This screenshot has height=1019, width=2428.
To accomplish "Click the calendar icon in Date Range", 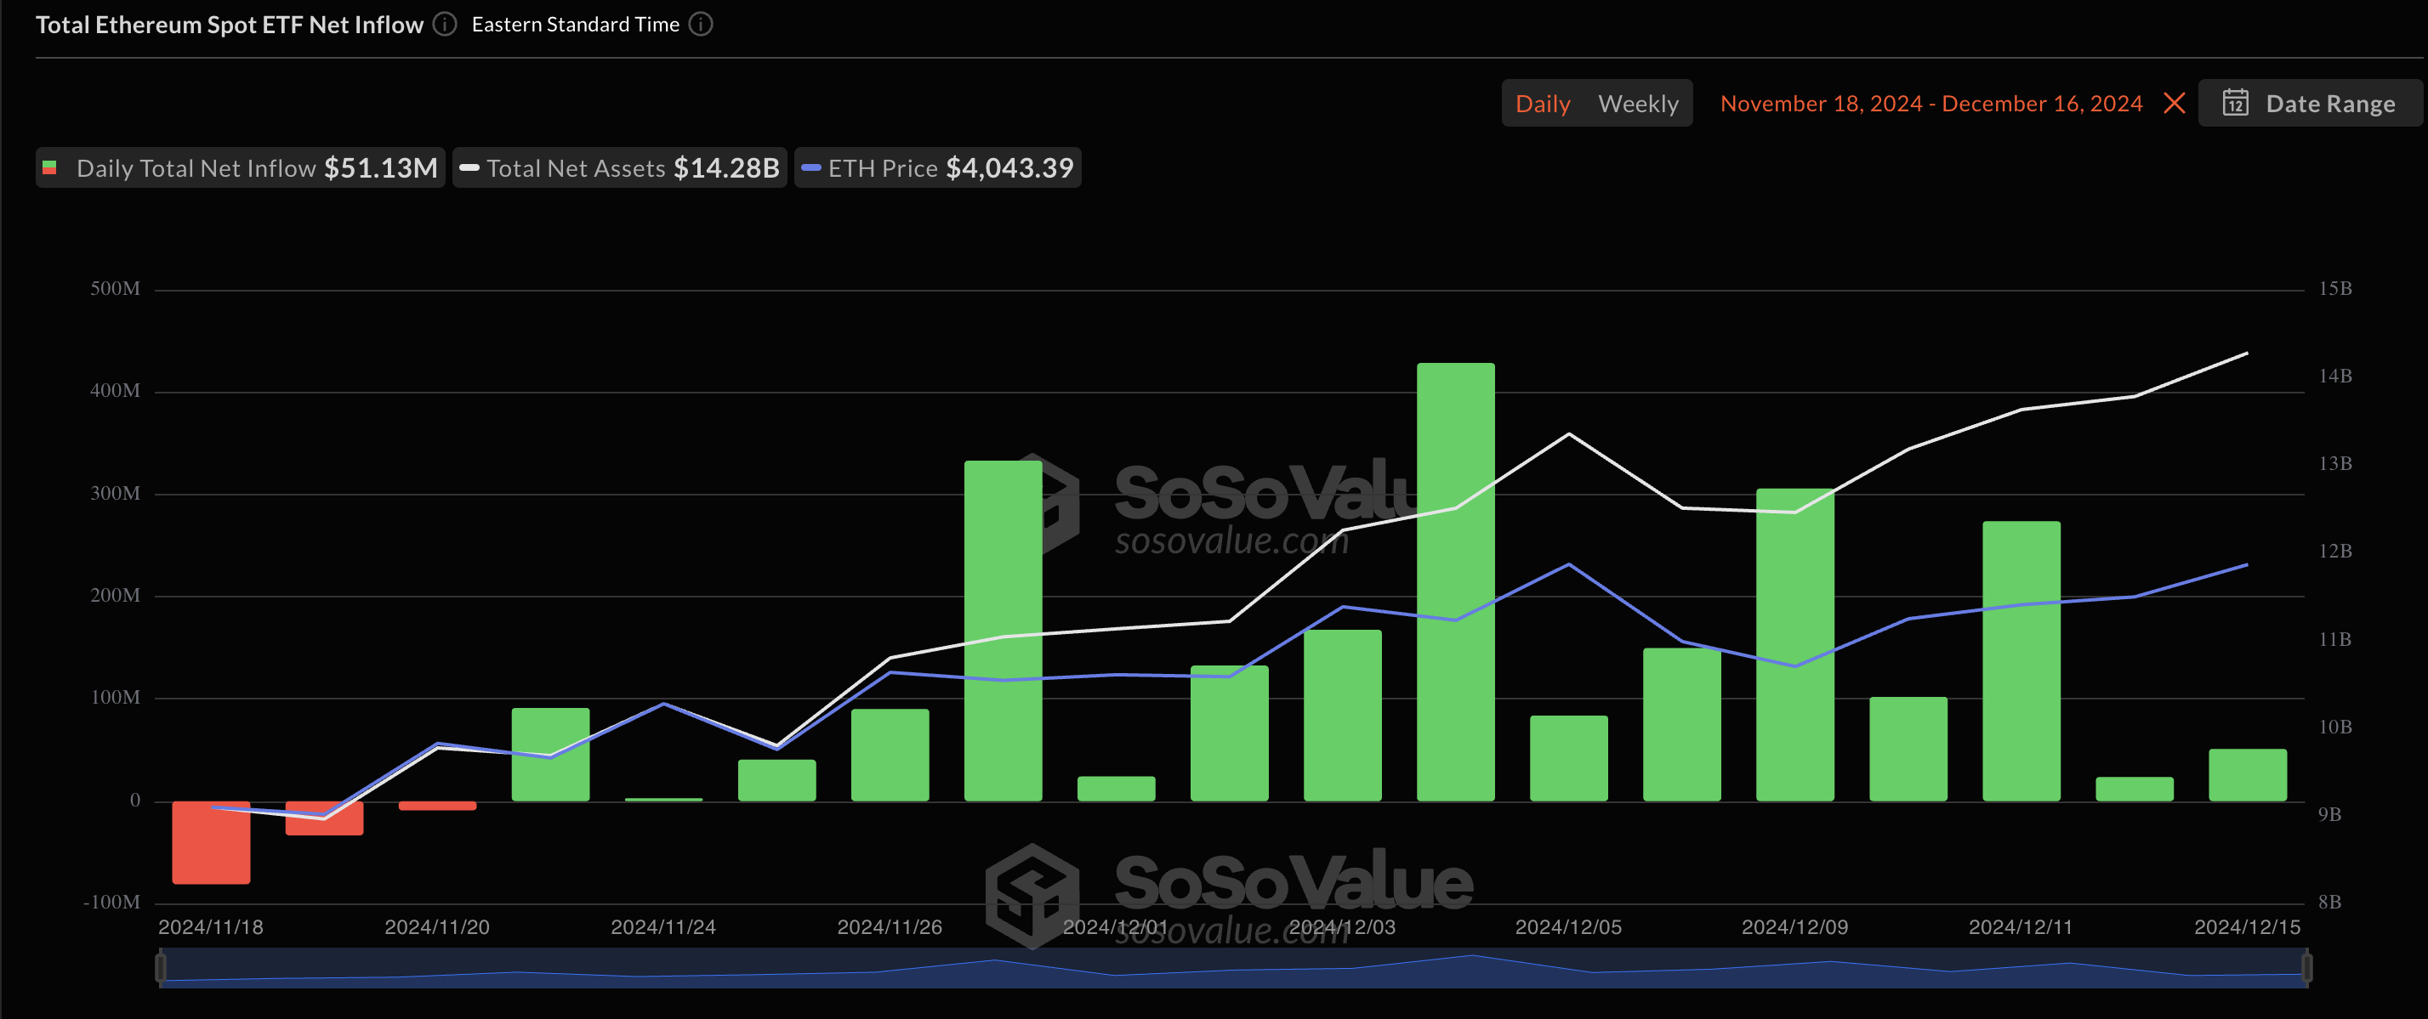I will coord(2235,103).
